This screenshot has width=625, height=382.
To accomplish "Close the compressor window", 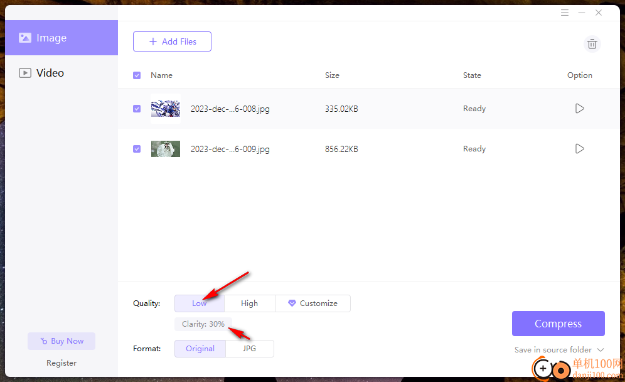I will click(x=599, y=13).
